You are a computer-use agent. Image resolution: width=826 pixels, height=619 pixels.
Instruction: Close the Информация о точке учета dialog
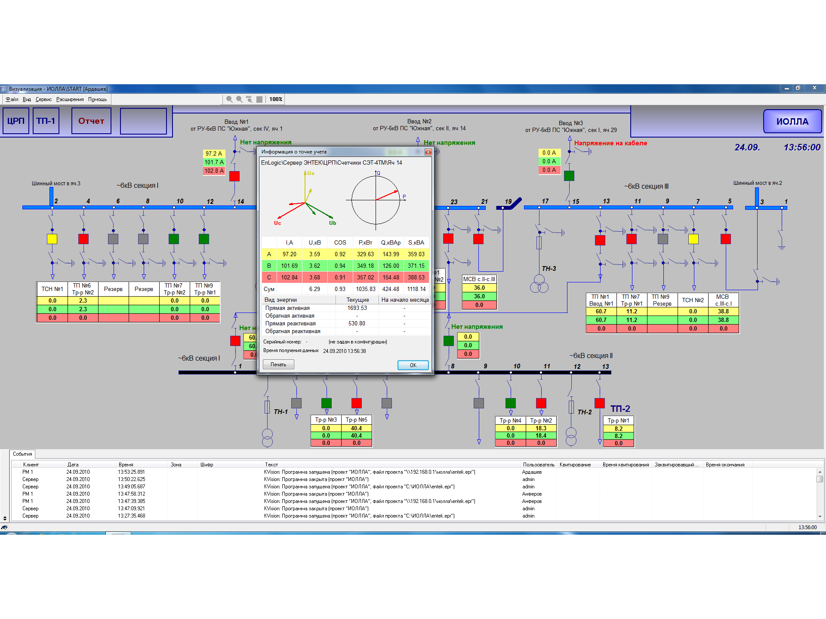click(x=428, y=152)
